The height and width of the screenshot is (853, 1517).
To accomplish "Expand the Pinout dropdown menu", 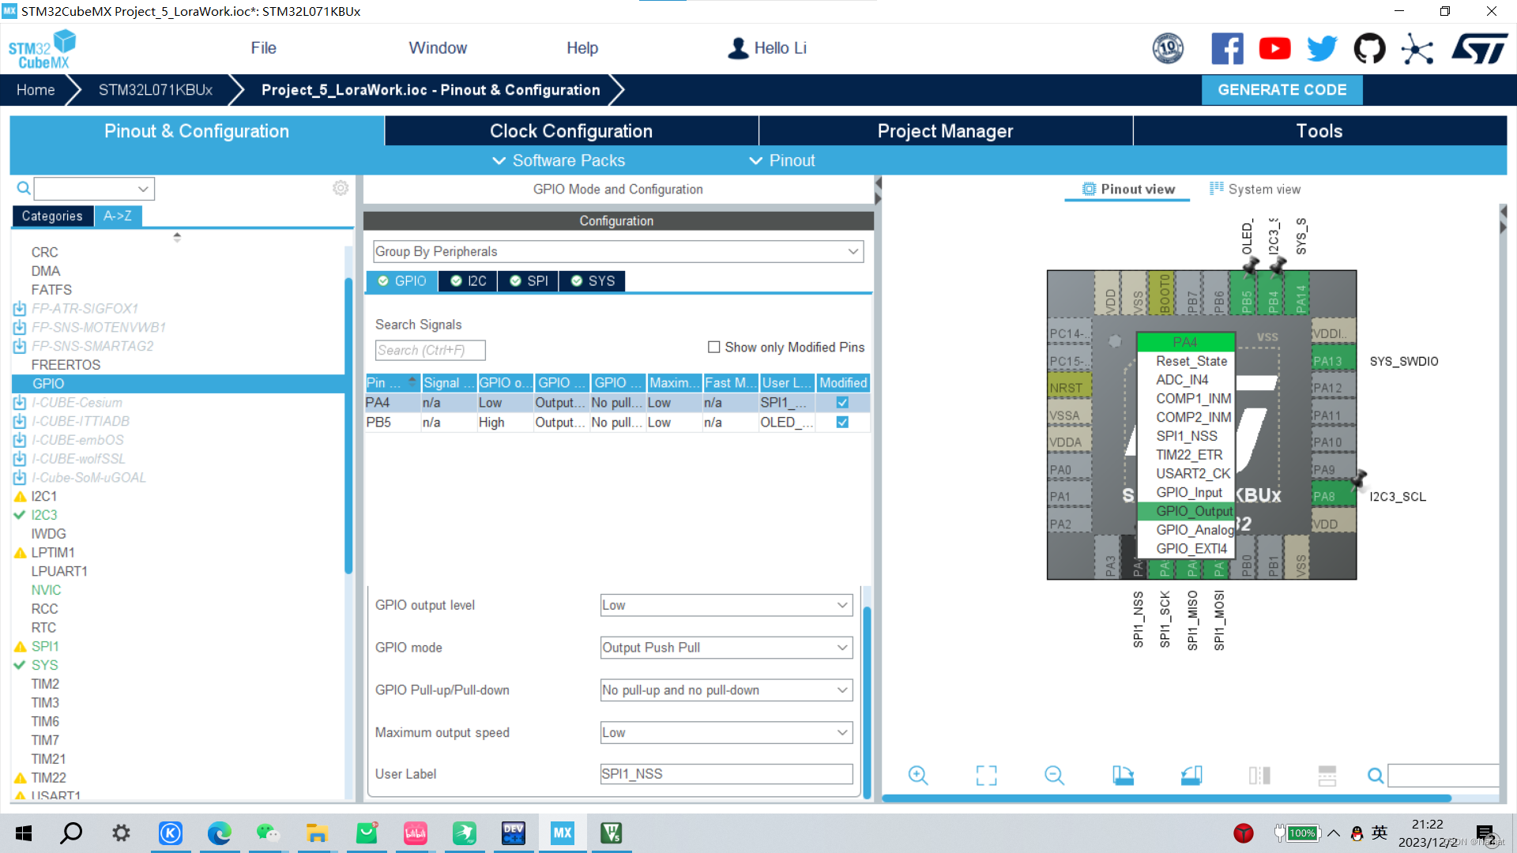I will click(782, 160).
